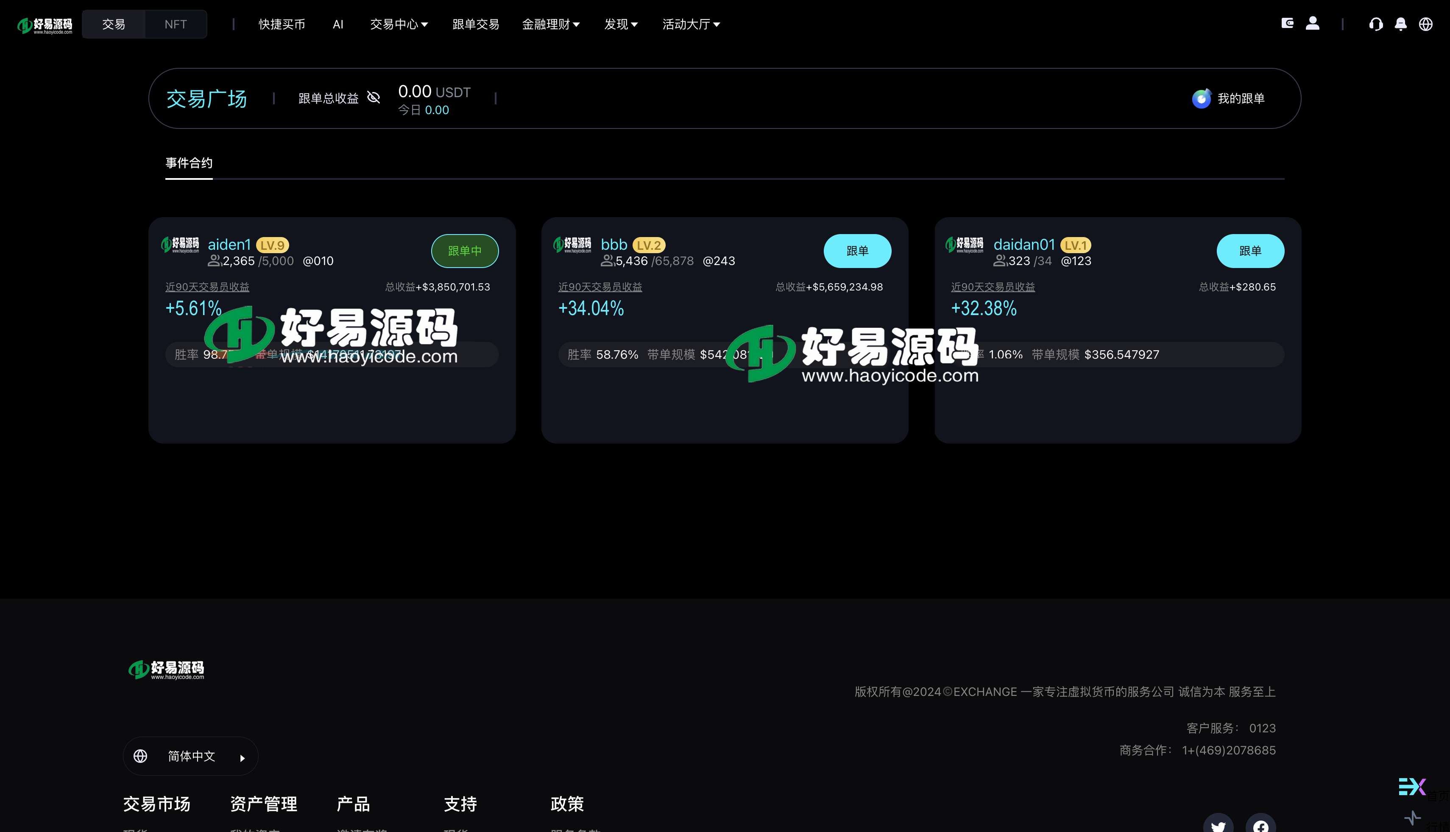The image size is (1450, 832).
Task: Open the user account icon
Action: 1312,23
